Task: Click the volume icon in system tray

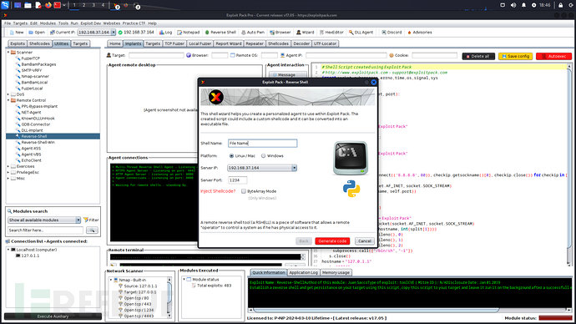Action: [513, 5]
